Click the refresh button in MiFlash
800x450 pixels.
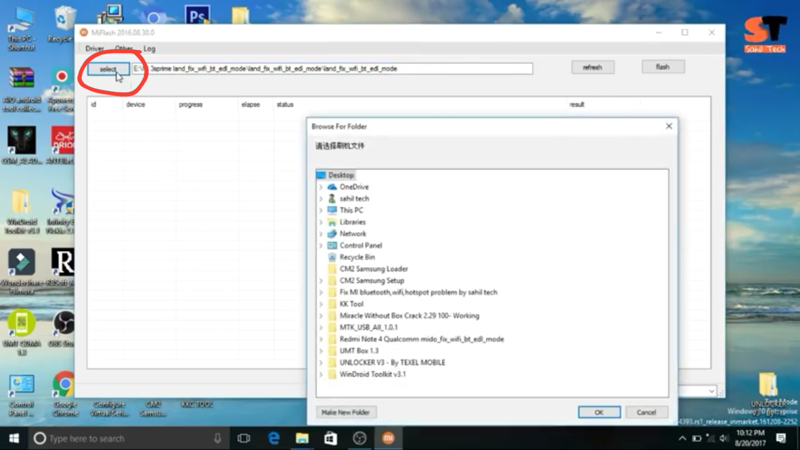tap(592, 67)
